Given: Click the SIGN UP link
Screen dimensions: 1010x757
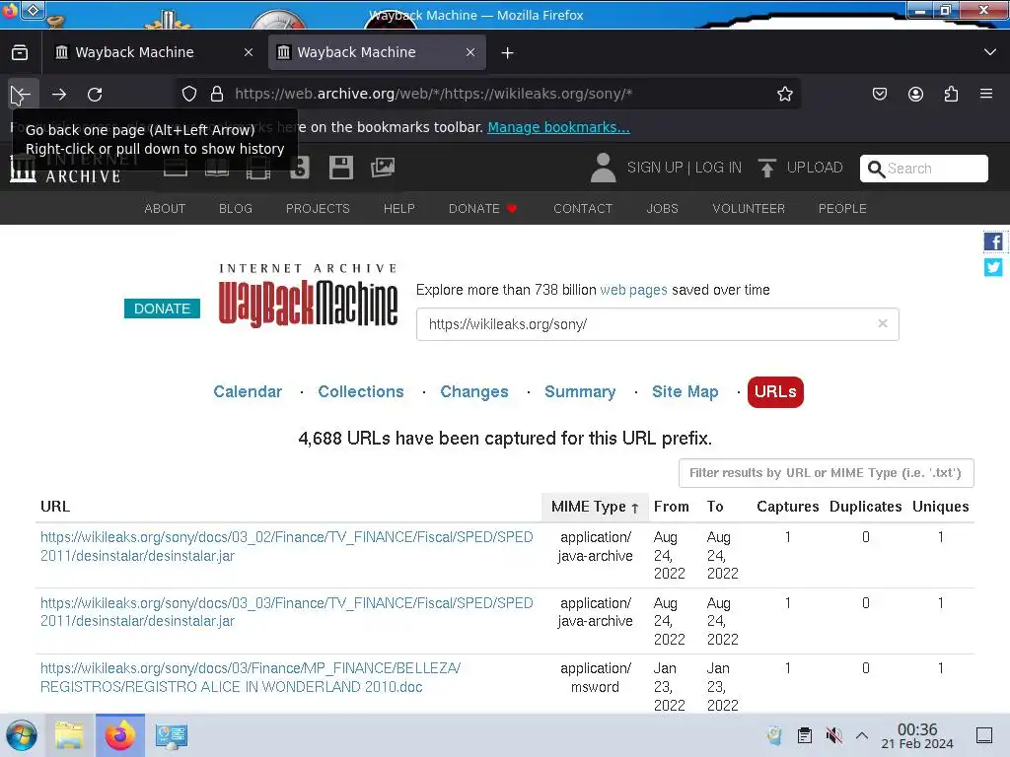Looking at the screenshot, I should click(655, 168).
